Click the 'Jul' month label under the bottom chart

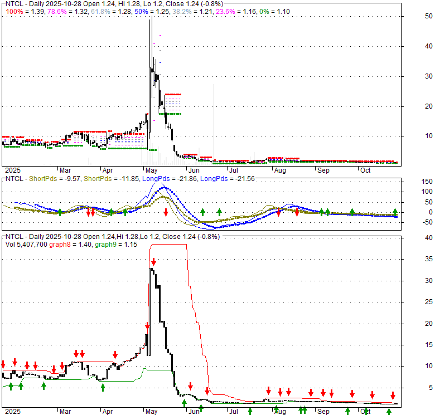[233, 412]
